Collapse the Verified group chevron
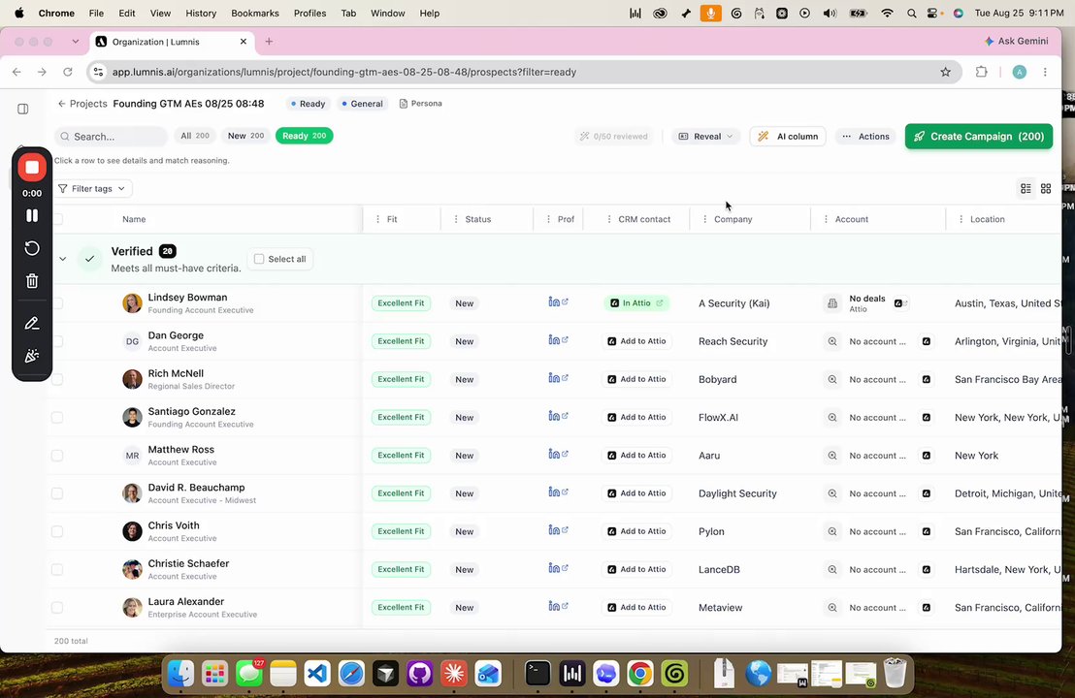 pyautogui.click(x=62, y=259)
